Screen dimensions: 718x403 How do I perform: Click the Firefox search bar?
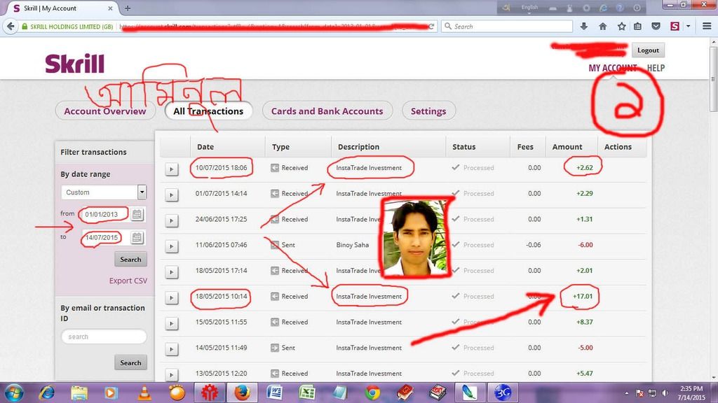click(x=508, y=27)
